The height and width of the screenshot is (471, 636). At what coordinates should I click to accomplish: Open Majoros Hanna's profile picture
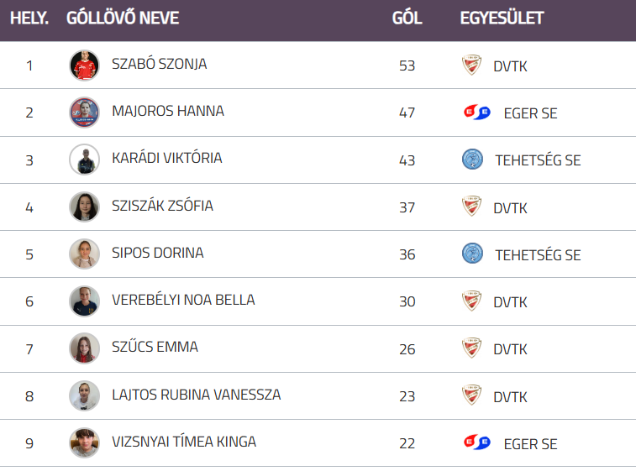84,113
